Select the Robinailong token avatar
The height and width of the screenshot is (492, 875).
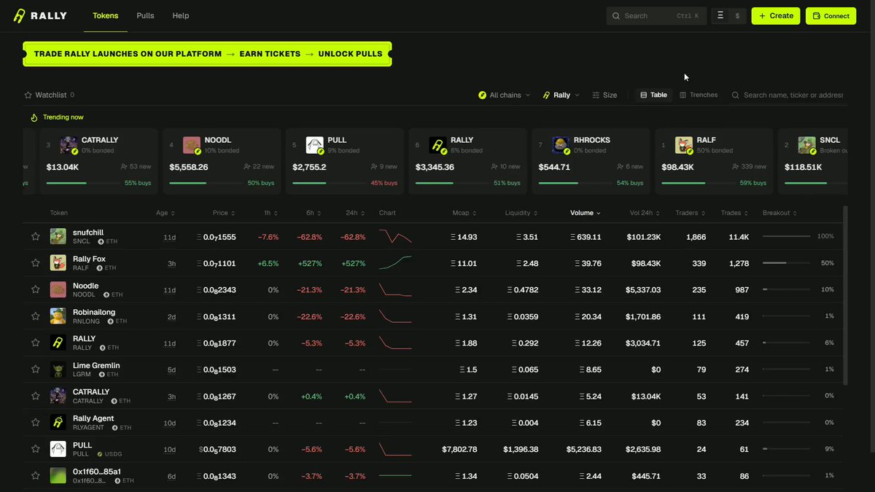[x=58, y=316]
